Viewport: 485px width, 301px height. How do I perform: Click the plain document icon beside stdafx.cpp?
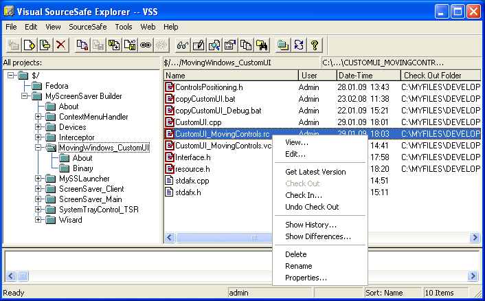point(169,180)
